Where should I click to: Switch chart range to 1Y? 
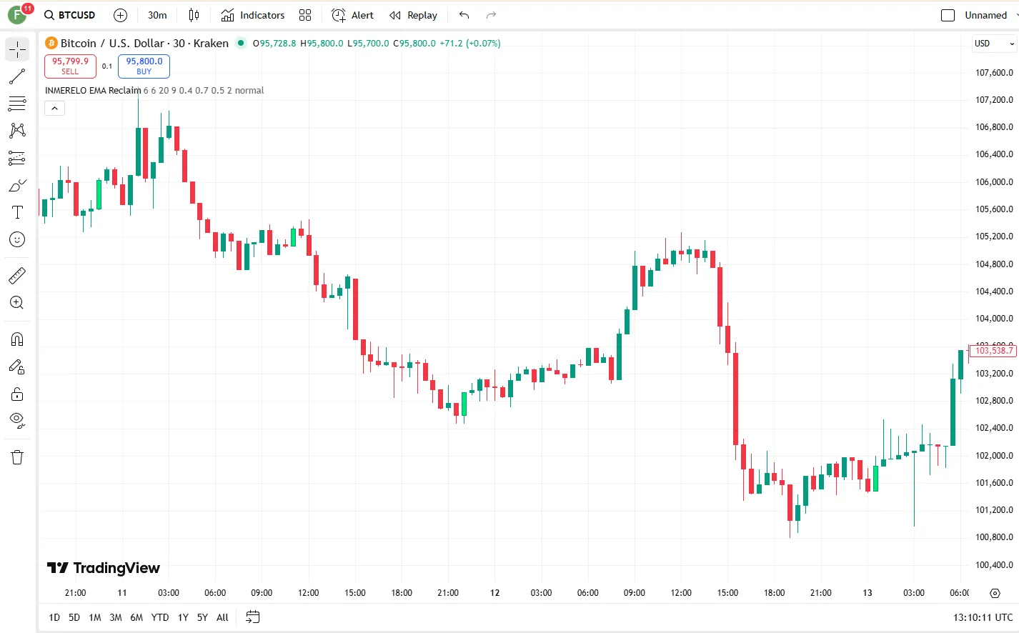(x=182, y=617)
